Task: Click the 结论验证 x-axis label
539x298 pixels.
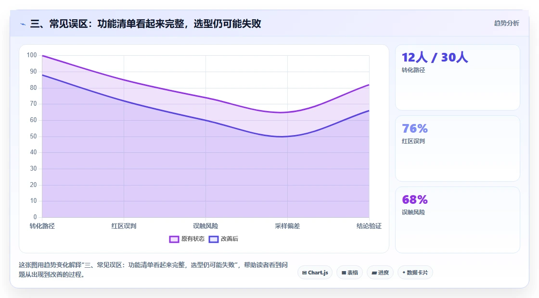Action: coord(369,226)
